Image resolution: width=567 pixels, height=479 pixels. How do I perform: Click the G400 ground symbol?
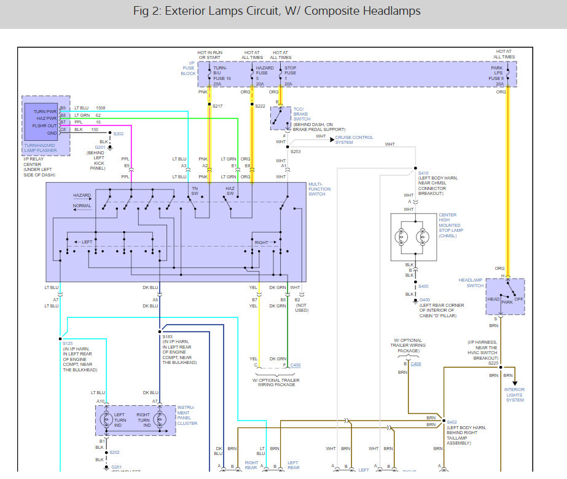(x=415, y=301)
